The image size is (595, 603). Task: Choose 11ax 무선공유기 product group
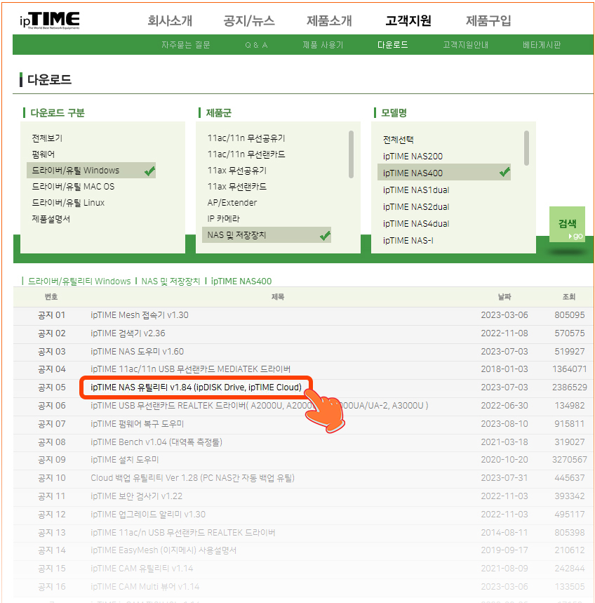click(x=236, y=171)
